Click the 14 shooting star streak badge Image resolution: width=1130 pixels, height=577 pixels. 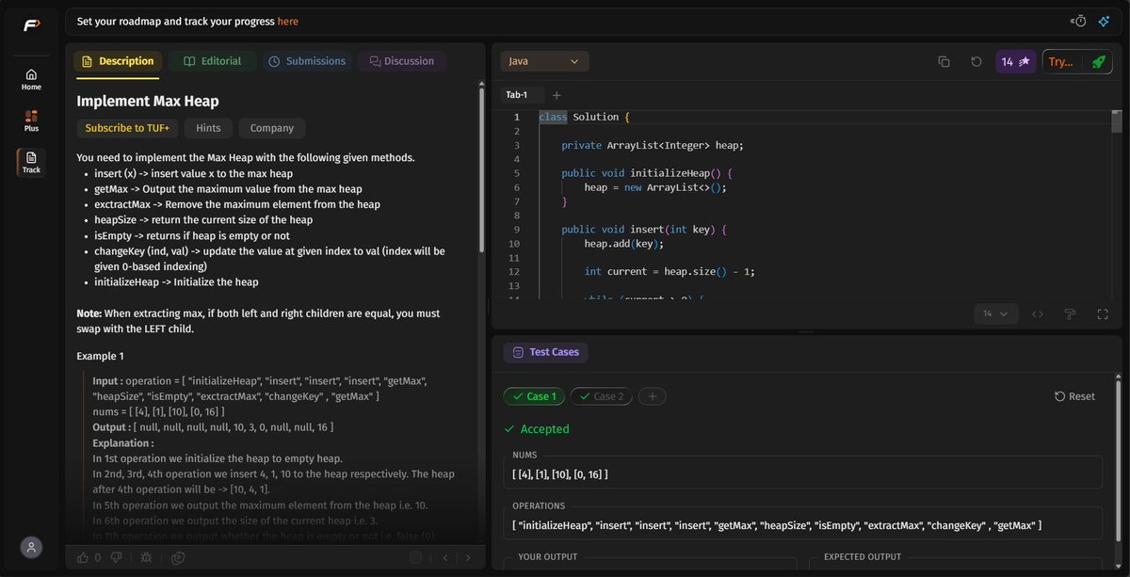pyautogui.click(x=1015, y=61)
